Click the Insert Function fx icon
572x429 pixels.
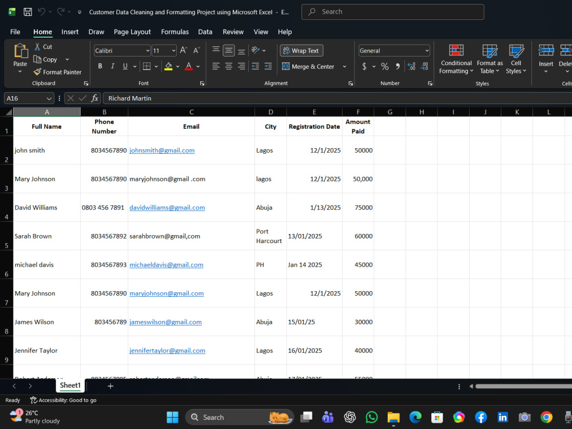click(x=95, y=98)
